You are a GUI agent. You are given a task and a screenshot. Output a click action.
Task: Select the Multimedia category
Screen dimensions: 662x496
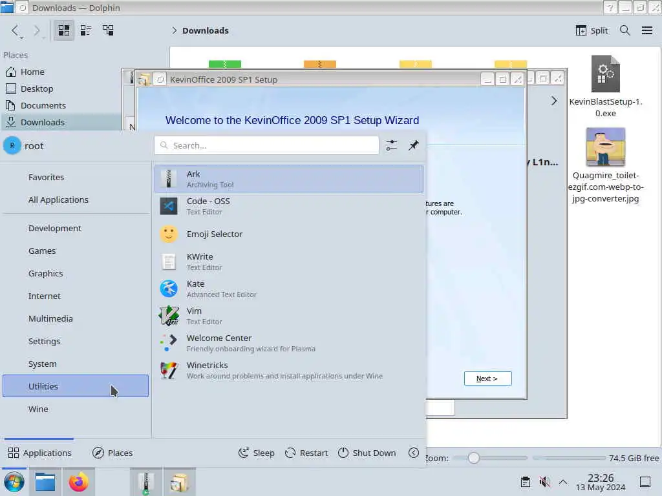pos(76,318)
